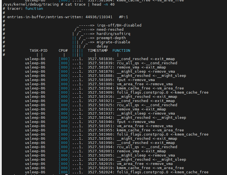Click the FUNCTION column header
This screenshot has width=227, height=175.
(x=121, y=51)
